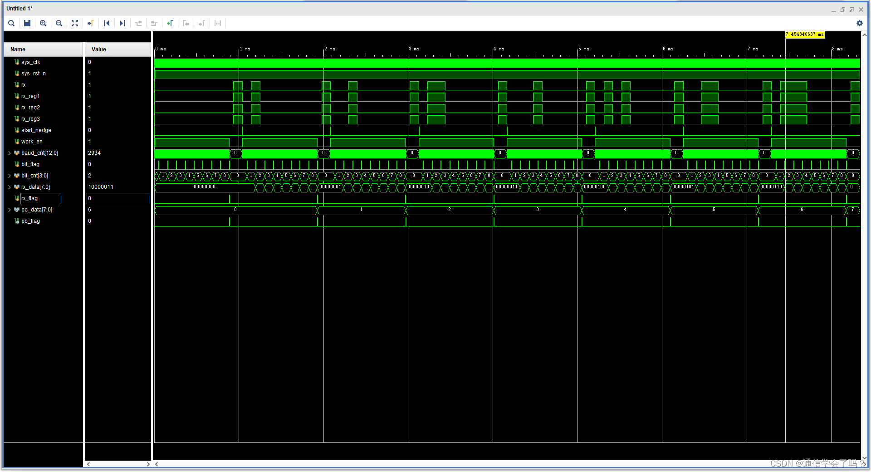
Task: Go to the previous transition
Action: pos(138,23)
